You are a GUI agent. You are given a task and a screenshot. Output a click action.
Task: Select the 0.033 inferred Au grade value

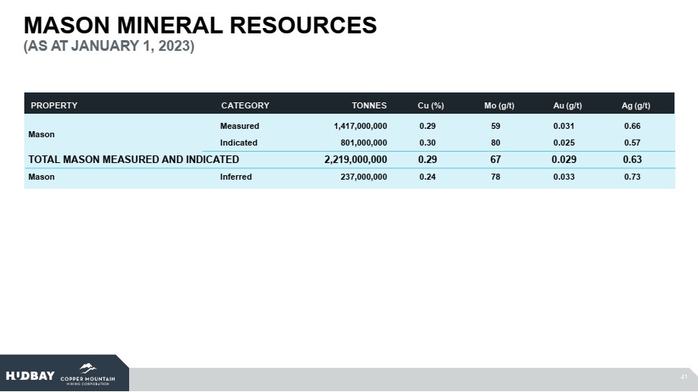click(564, 177)
